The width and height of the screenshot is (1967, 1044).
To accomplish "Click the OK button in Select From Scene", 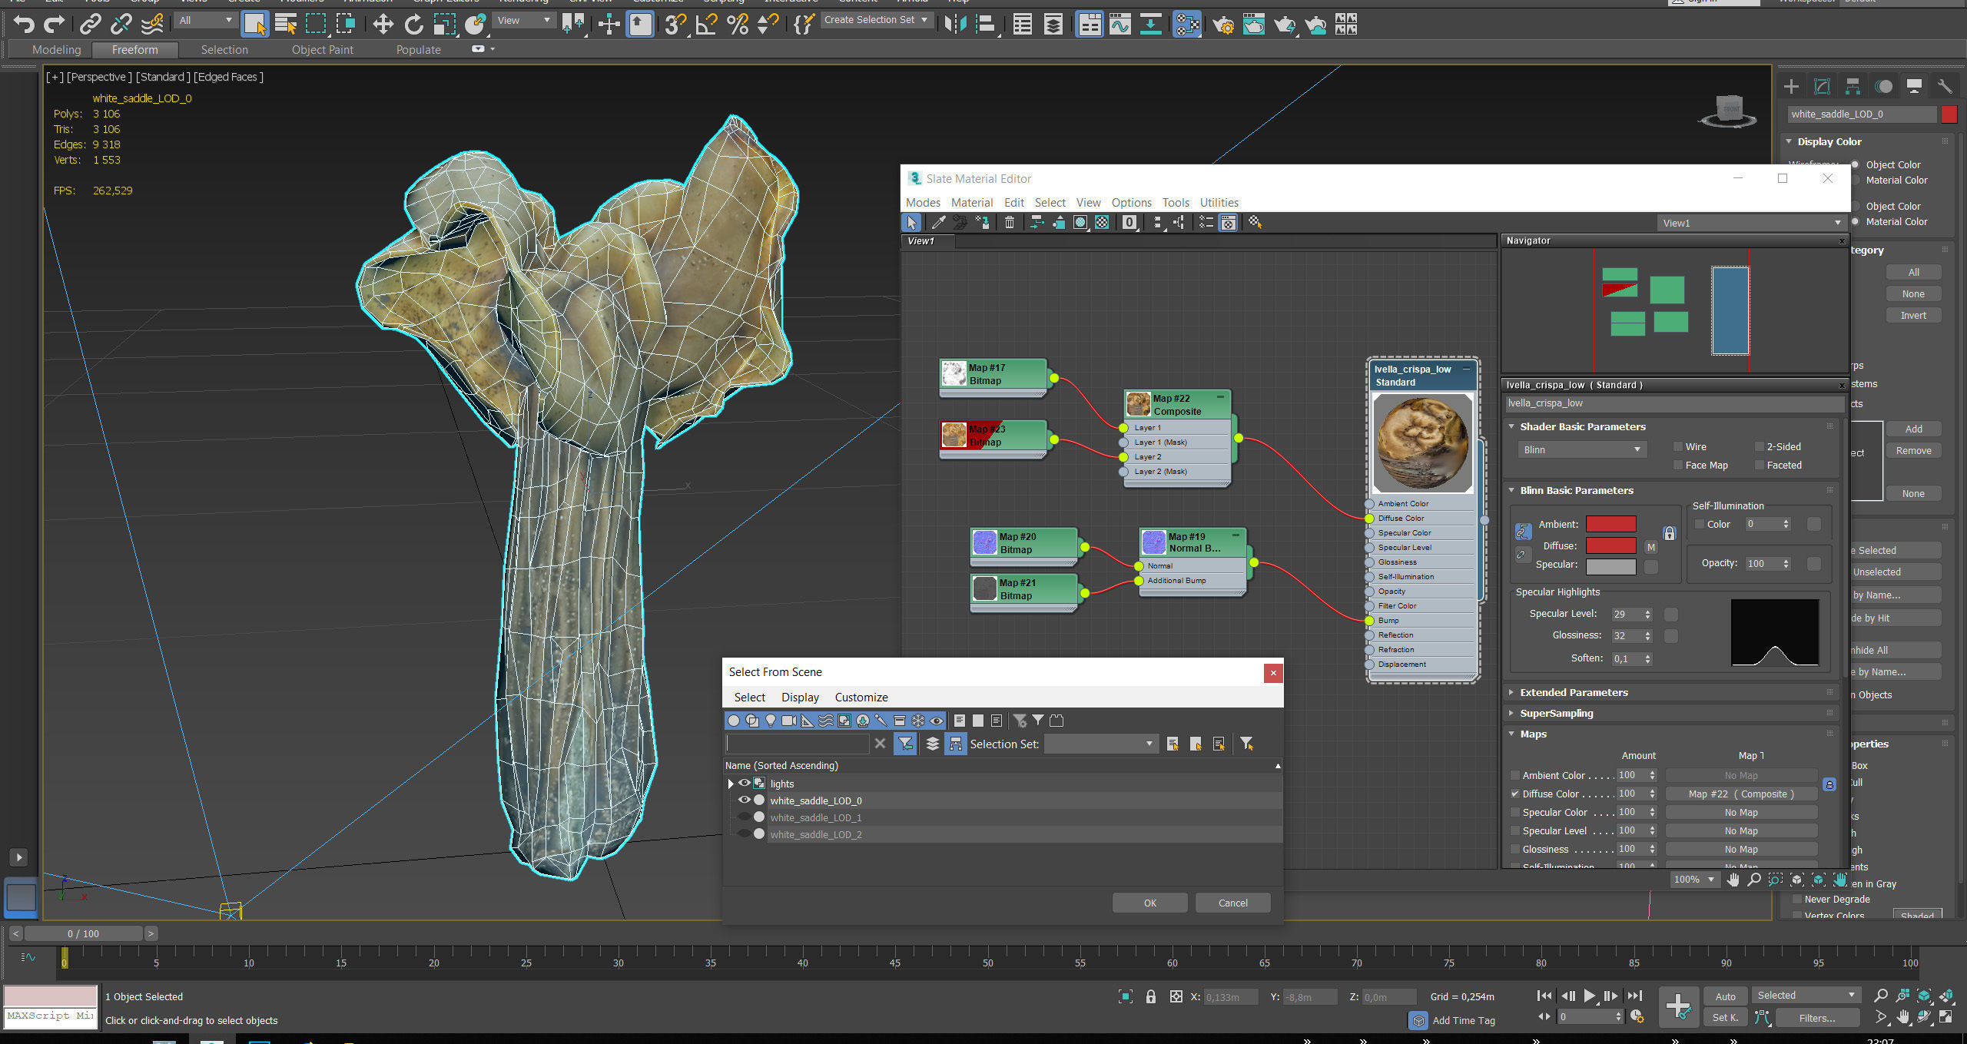I will point(1149,903).
